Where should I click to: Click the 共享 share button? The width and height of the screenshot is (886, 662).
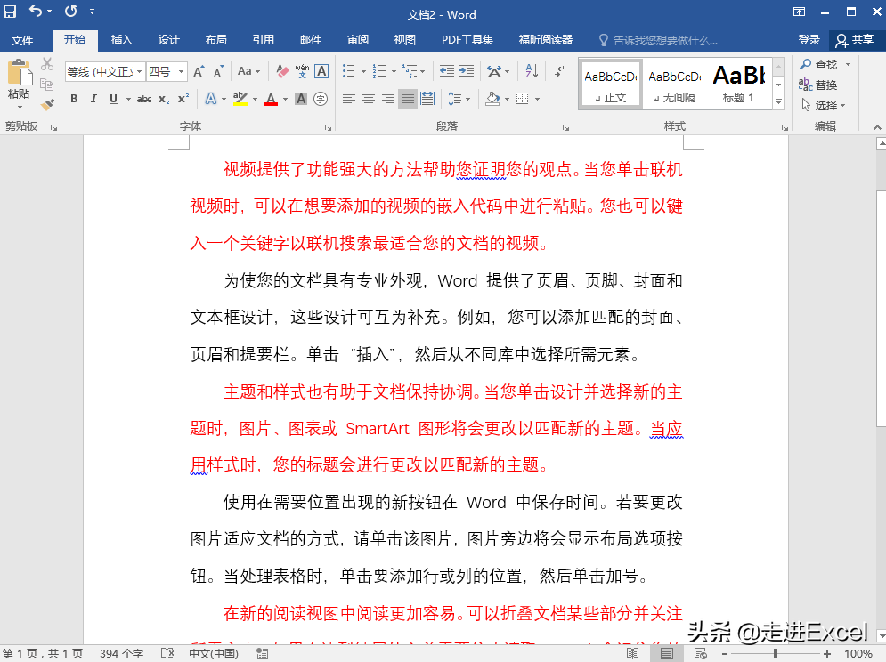pyautogui.click(x=854, y=40)
